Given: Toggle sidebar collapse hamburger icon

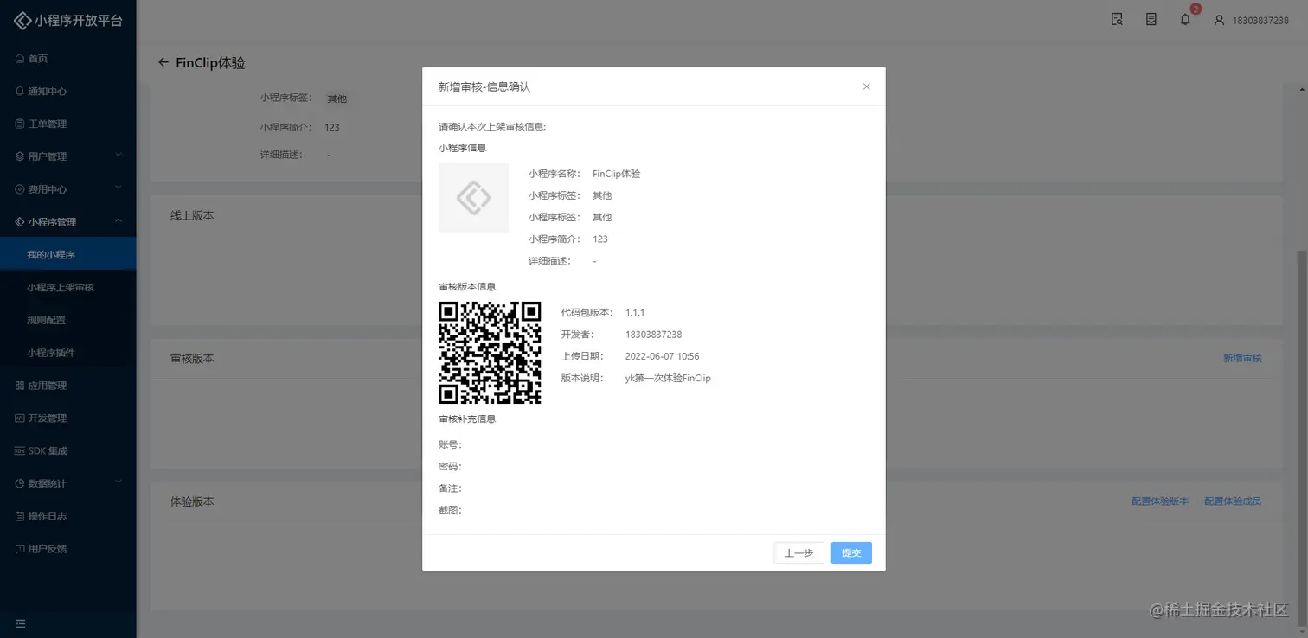Looking at the screenshot, I should (x=21, y=623).
